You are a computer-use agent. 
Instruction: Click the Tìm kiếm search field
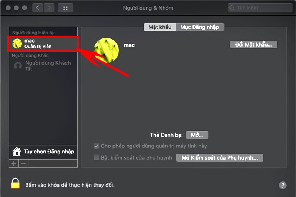pyautogui.click(x=260, y=8)
